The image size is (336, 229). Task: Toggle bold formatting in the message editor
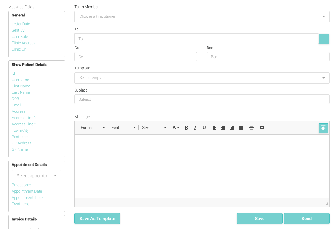point(186,128)
